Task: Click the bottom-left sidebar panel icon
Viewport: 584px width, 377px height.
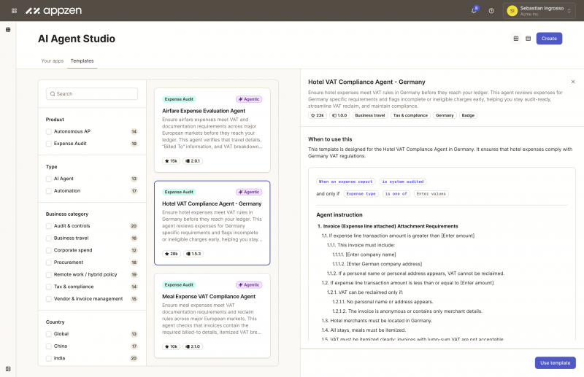Action: (x=8, y=368)
